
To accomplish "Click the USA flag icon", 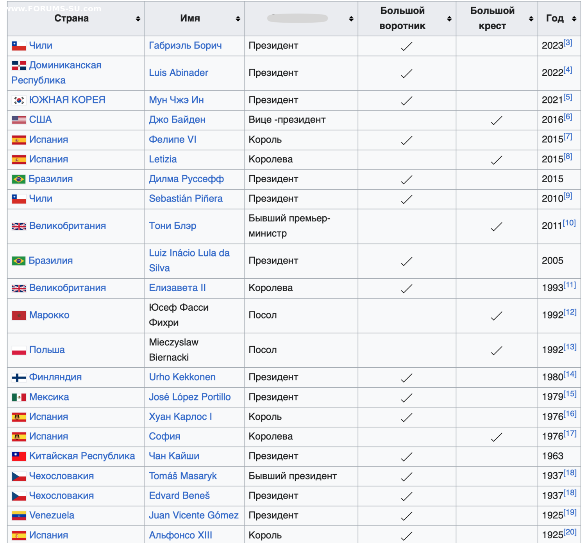I will (19, 120).
